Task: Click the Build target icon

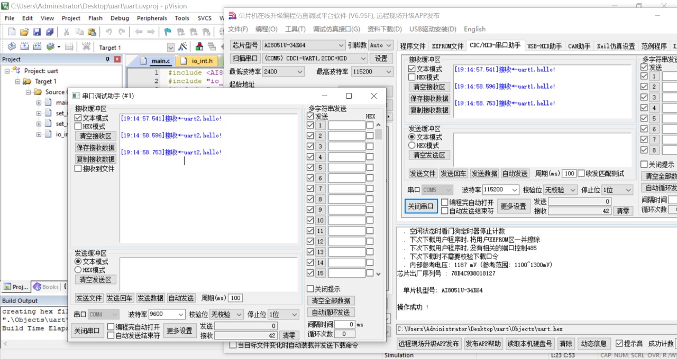Action: click(x=25, y=47)
